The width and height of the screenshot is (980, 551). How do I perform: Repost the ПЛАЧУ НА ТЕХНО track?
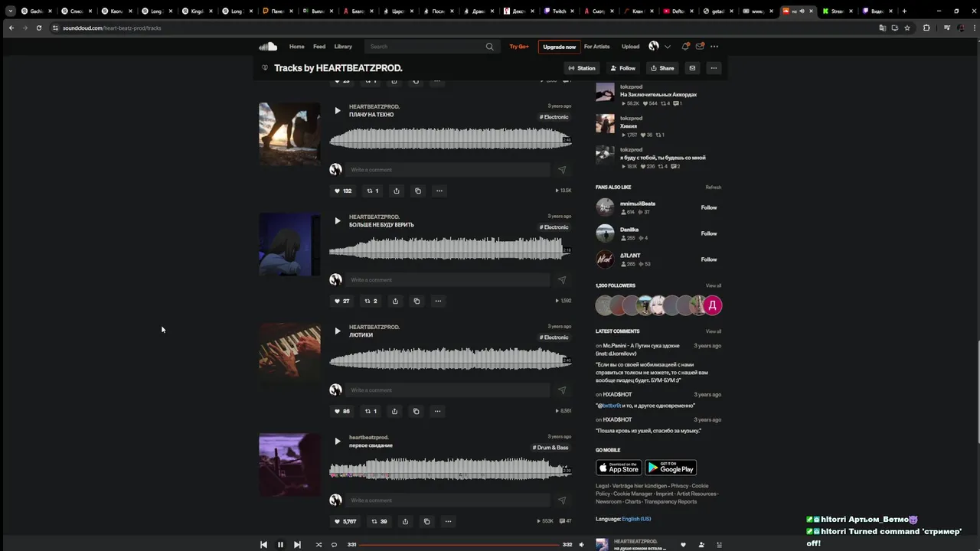372,191
